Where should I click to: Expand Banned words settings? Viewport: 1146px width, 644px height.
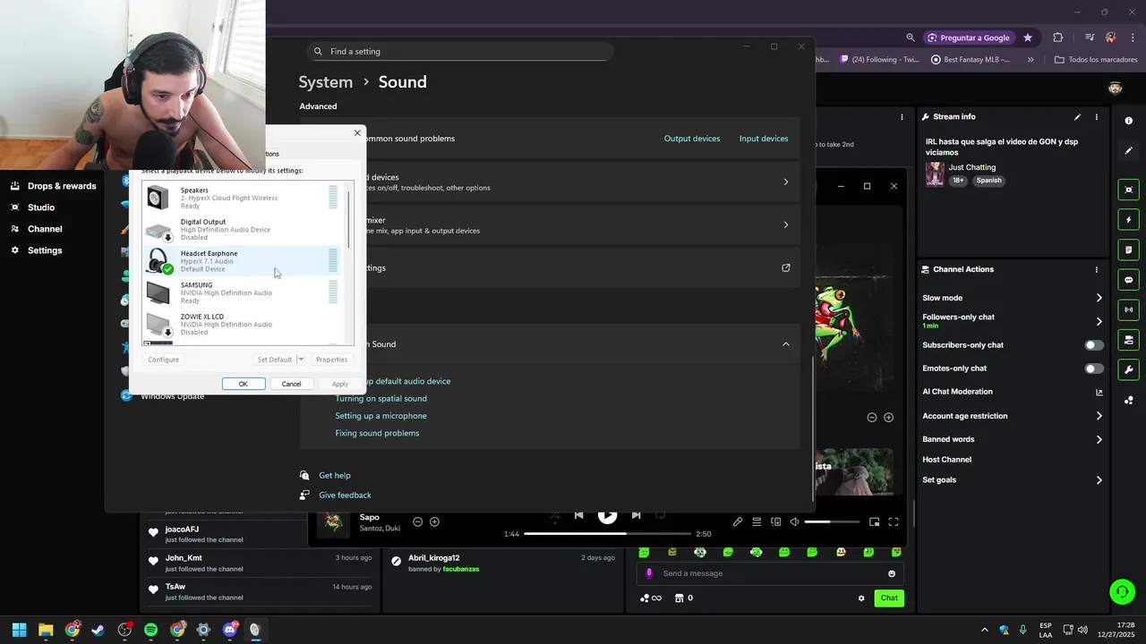(1099, 439)
